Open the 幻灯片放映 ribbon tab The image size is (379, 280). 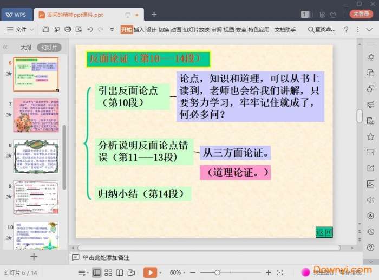click(x=196, y=30)
